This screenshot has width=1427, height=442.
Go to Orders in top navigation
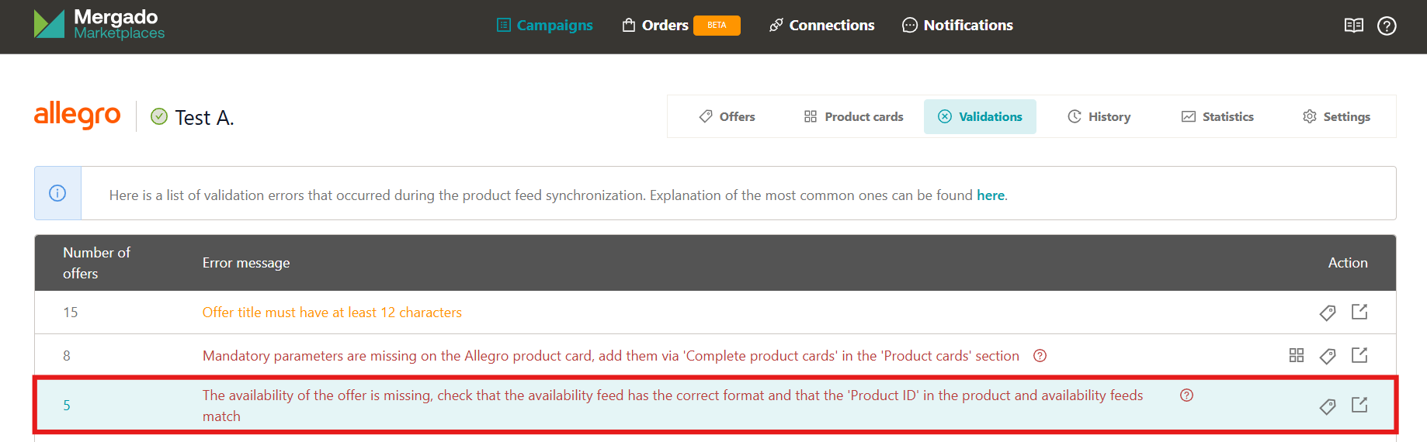click(656, 26)
